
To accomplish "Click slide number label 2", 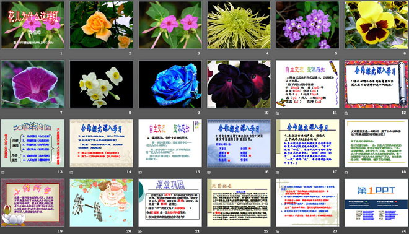I will click(130, 53).
